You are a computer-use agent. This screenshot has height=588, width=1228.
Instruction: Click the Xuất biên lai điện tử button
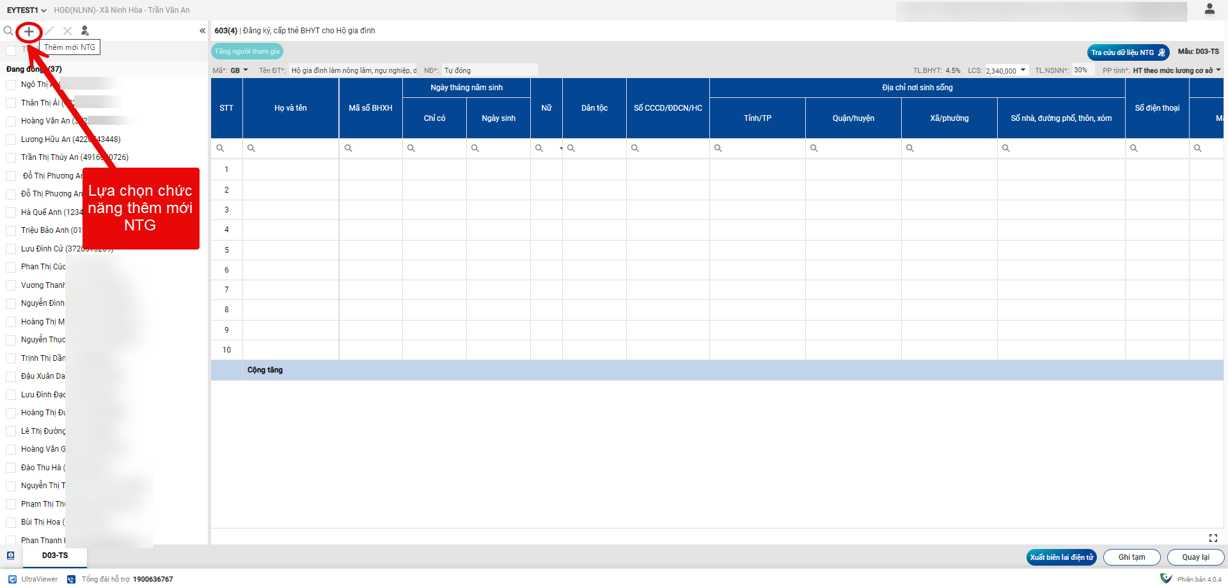(1061, 557)
